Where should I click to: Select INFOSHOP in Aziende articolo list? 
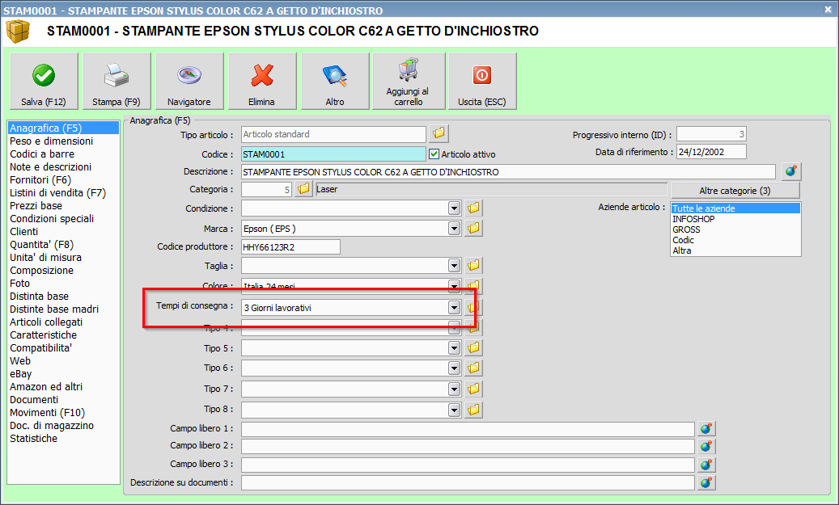(x=692, y=219)
